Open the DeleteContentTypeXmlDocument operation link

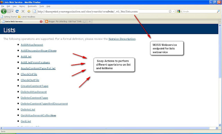(x=44, y=103)
